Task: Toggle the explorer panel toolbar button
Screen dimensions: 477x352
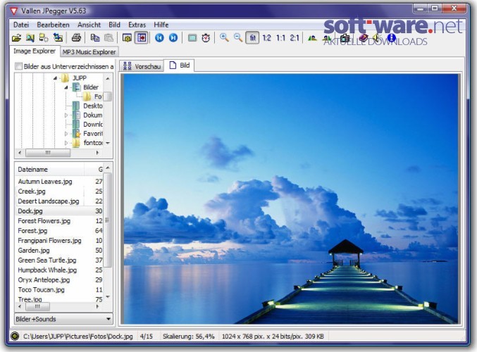Action: tap(142, 38)
